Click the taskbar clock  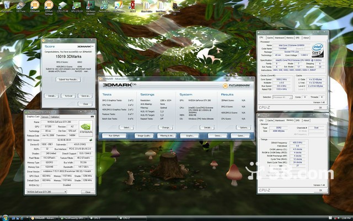point(346,218)
